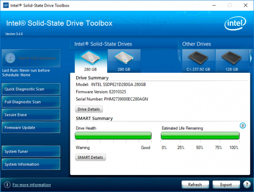Screen dimensions: 254x192
Task: Click the Drive Health bar
Action: [x=113, y=136]
